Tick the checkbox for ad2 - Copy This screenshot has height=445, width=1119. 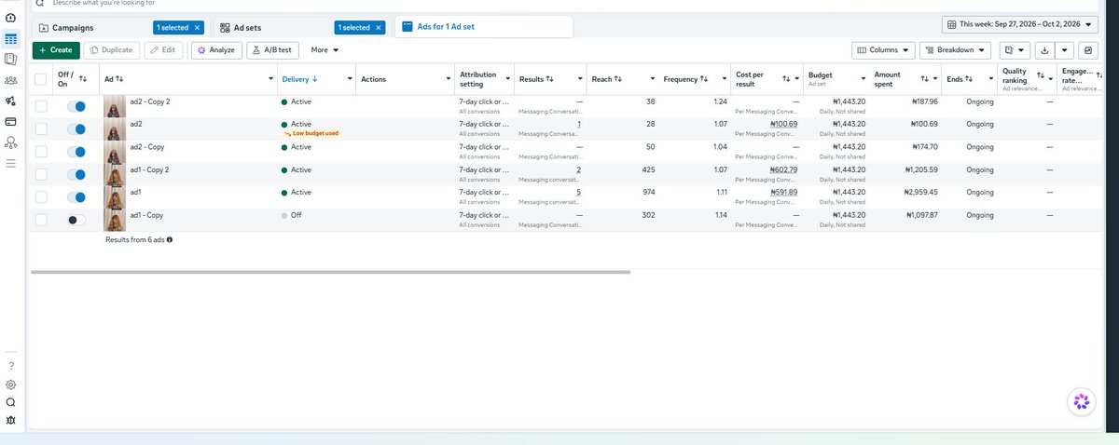(40, 152)
